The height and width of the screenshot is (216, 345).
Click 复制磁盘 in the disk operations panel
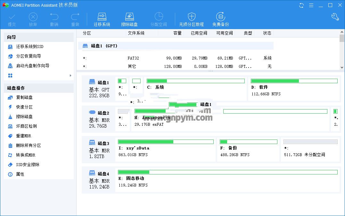[x=24, y=98]
